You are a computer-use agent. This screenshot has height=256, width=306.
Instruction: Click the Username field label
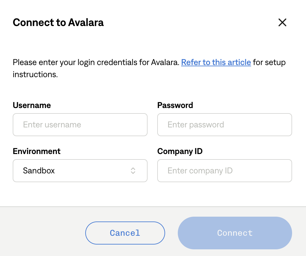(x=32, y=105)
